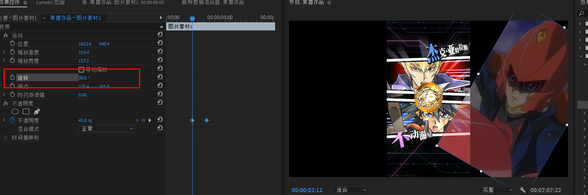Click the anchor point crosshair in the monitor

523,100
